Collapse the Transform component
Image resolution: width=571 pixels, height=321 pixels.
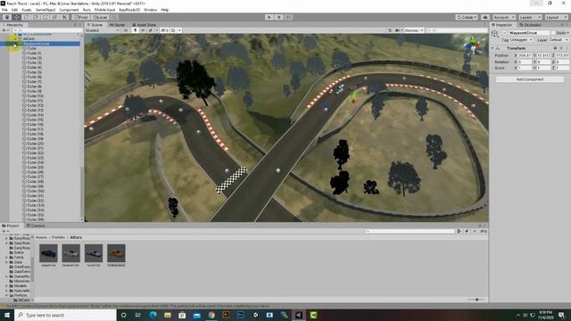click(493, 48)
